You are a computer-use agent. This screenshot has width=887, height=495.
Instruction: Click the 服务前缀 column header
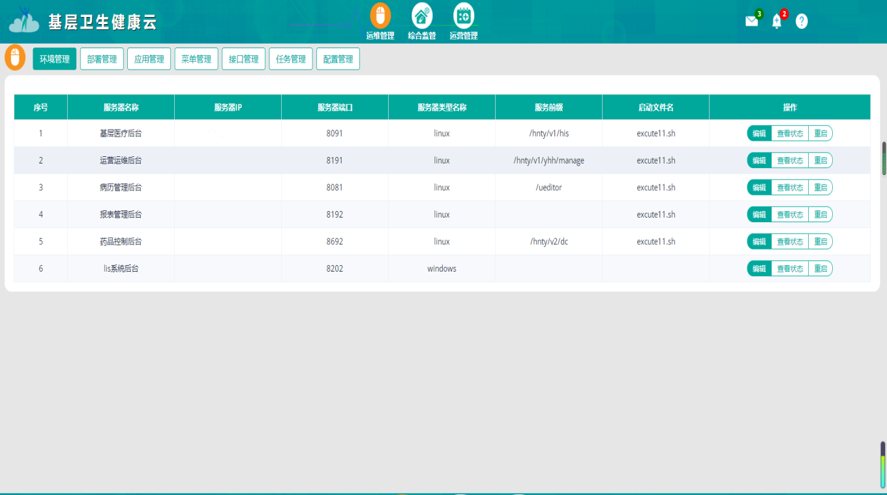[x=549, y=107]
